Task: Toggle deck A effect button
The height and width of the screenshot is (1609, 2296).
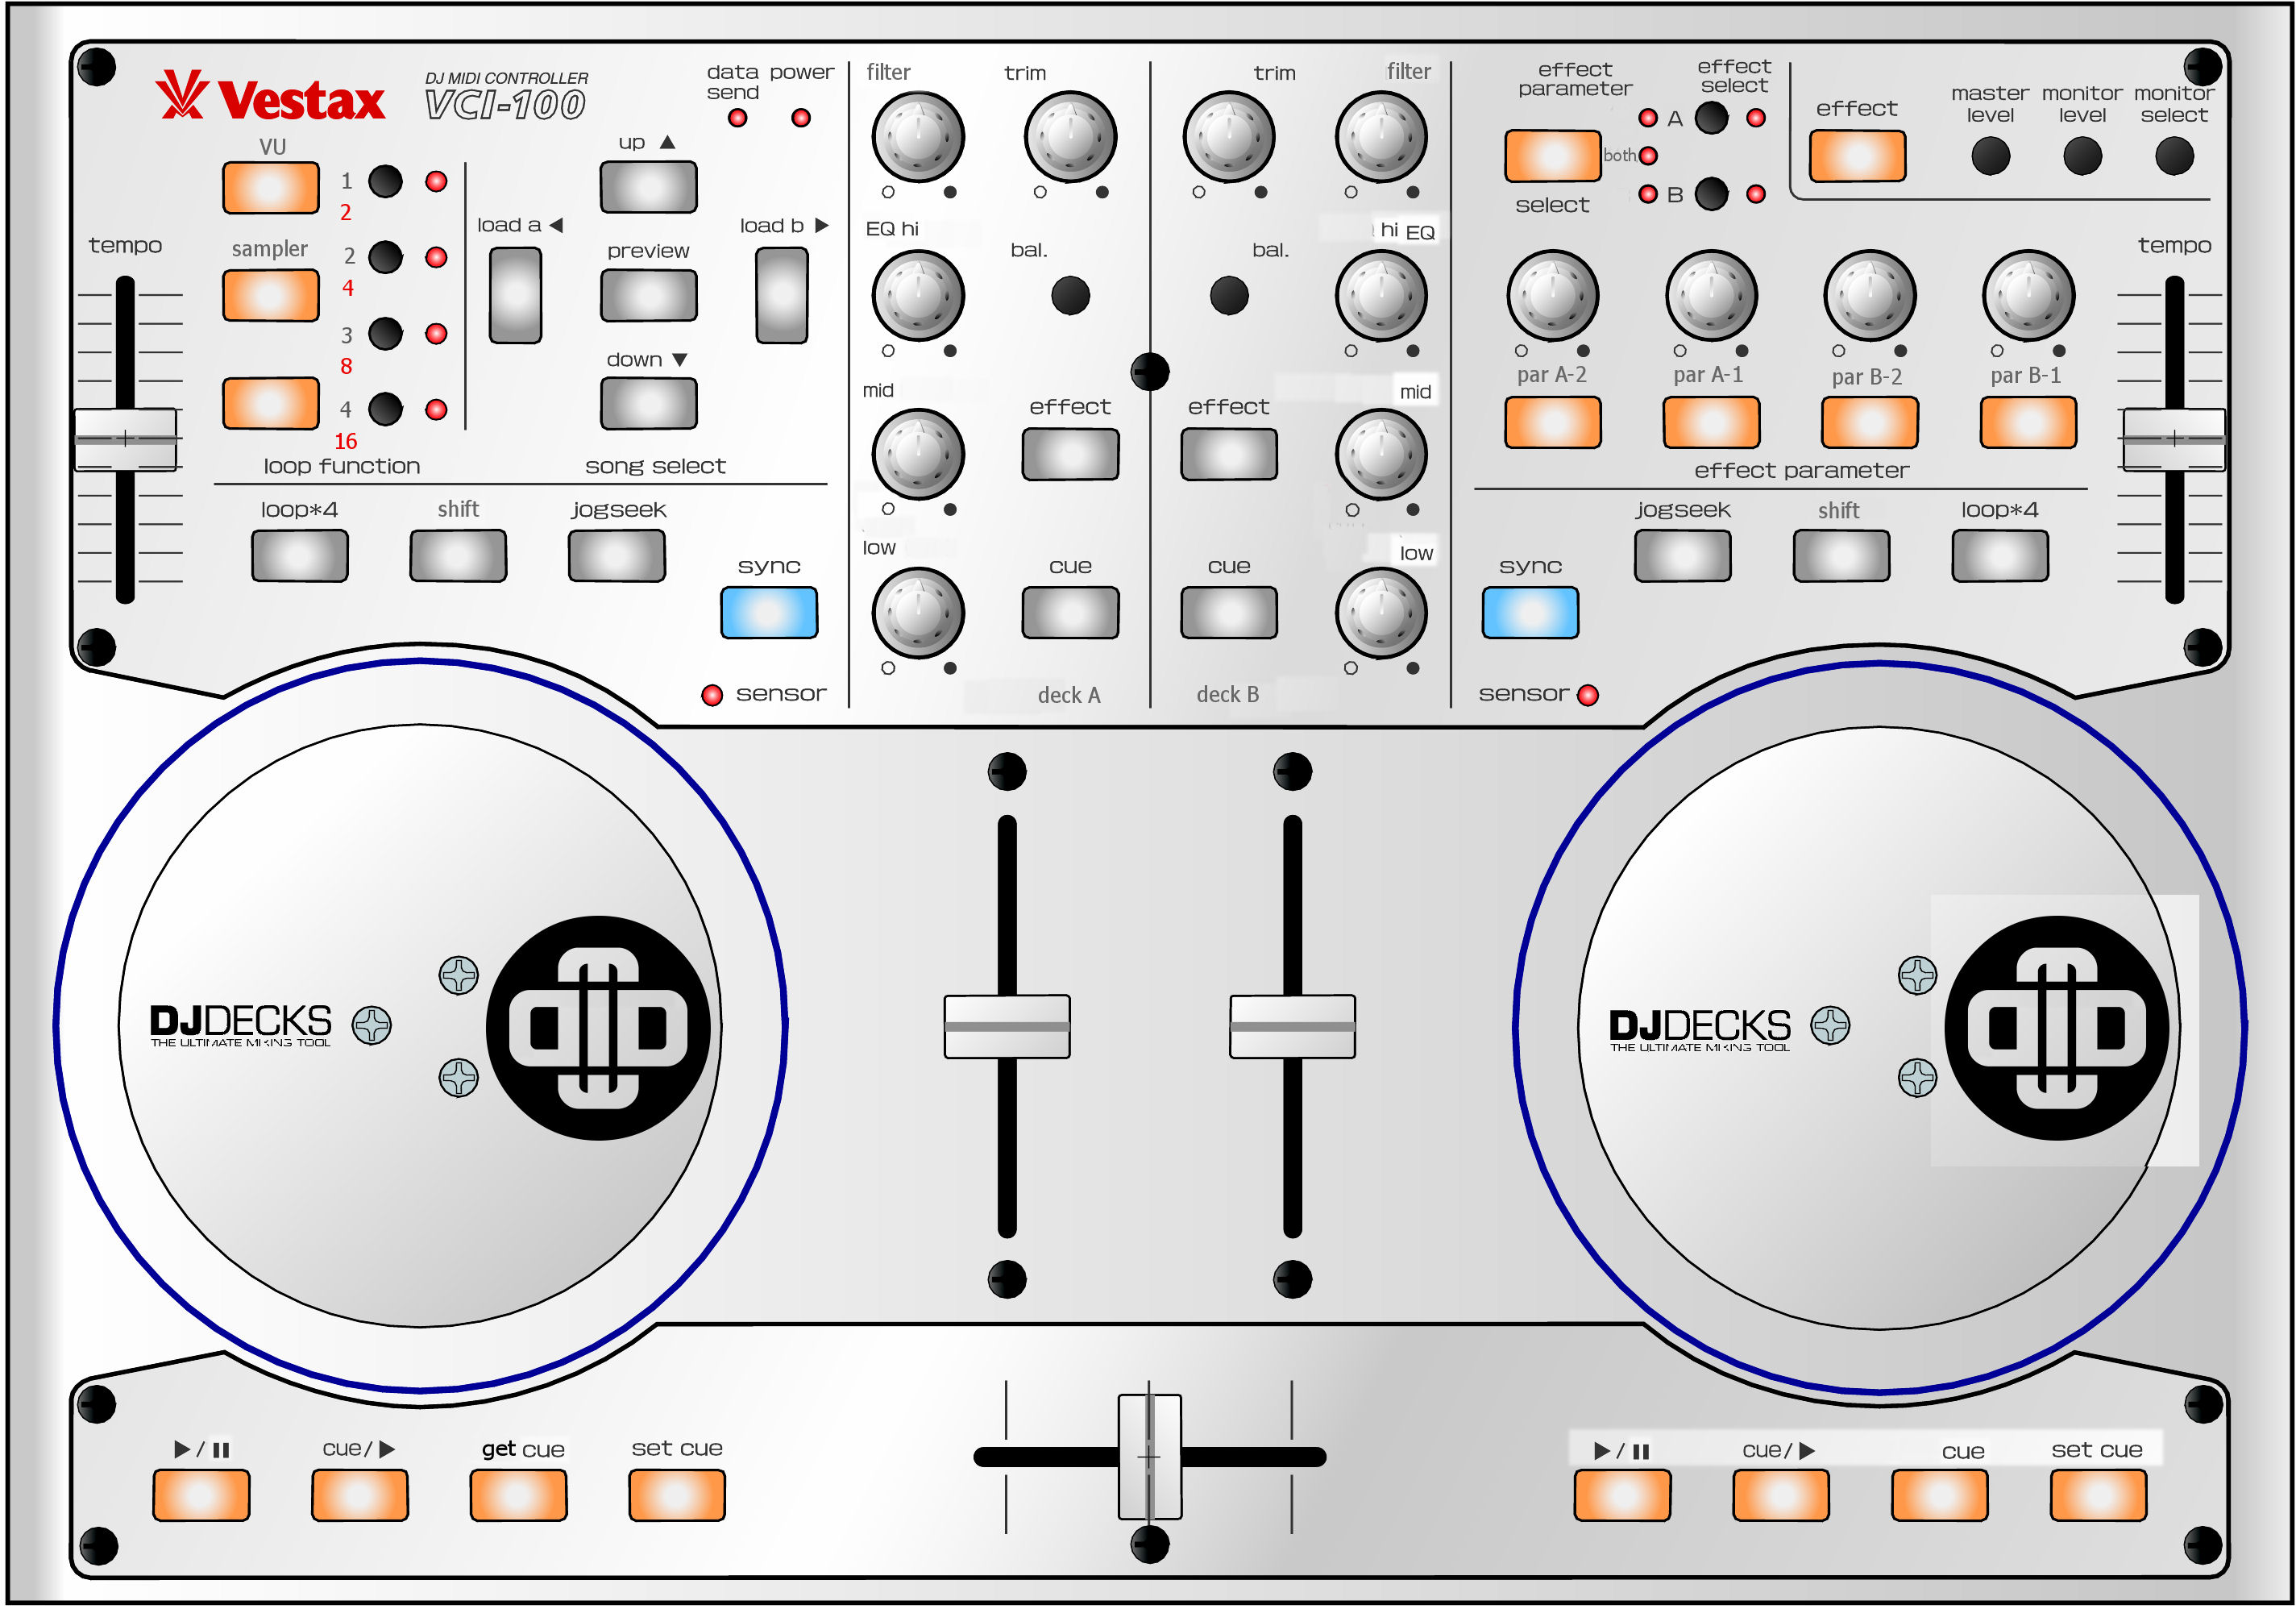Action: 1070,454
